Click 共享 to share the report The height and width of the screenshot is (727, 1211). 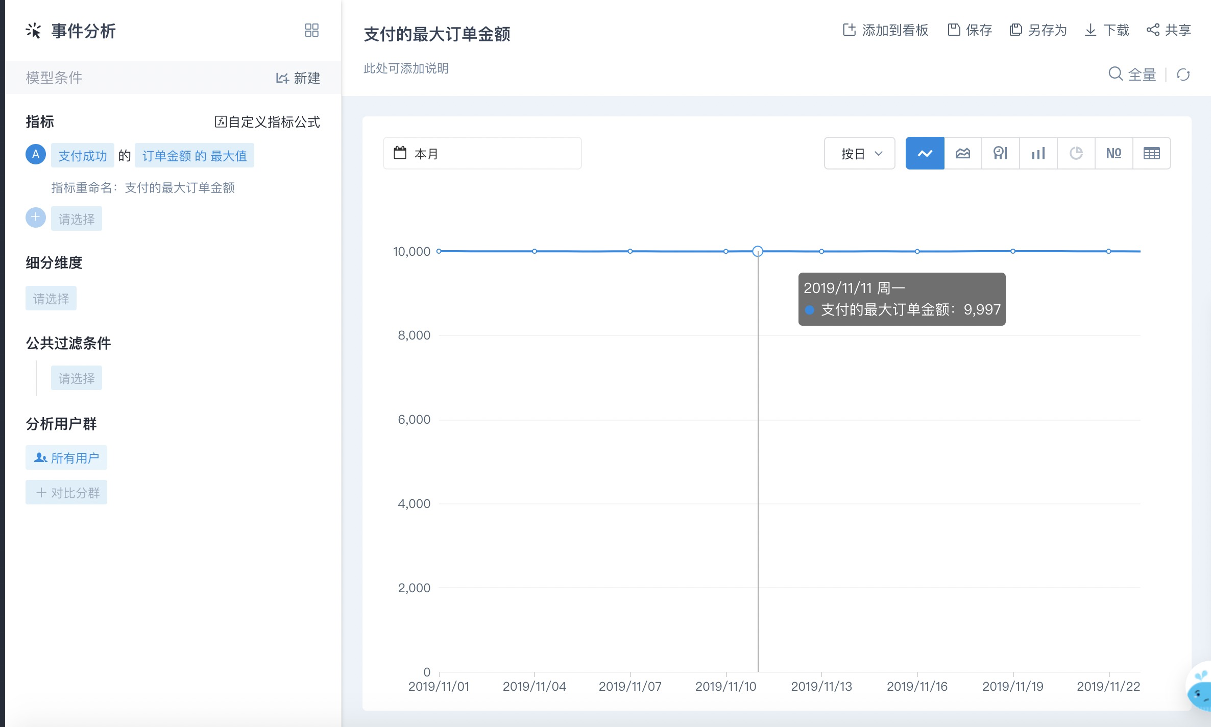1169,30
